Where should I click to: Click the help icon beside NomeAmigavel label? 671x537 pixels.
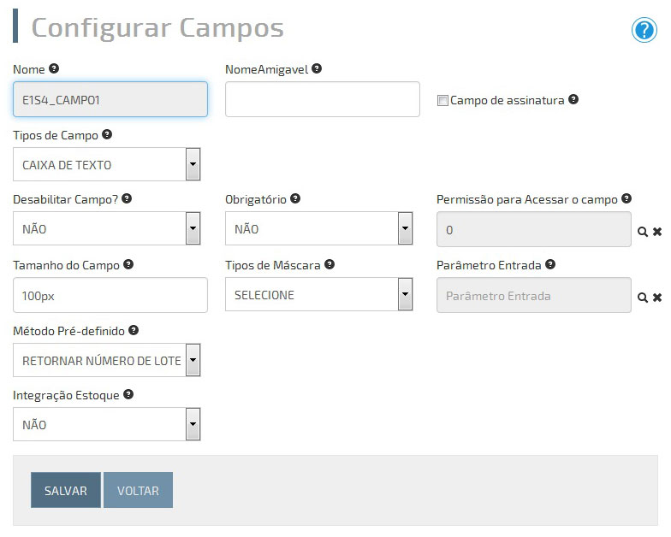pyautogui.click(x=317, y=68)
